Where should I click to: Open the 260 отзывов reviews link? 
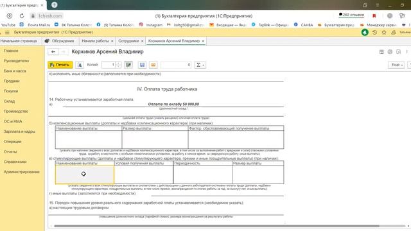[351, 15]
